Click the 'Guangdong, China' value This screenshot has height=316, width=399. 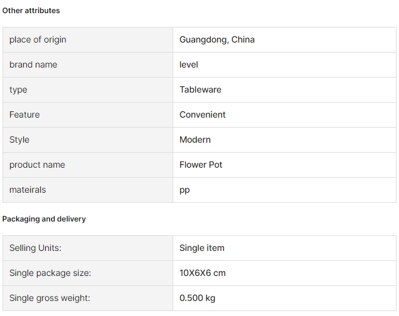tap(217, 39)
